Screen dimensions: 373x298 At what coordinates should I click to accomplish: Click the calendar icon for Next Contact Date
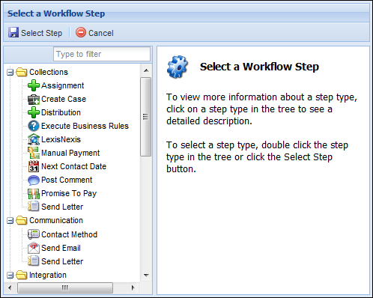[34, 166]
